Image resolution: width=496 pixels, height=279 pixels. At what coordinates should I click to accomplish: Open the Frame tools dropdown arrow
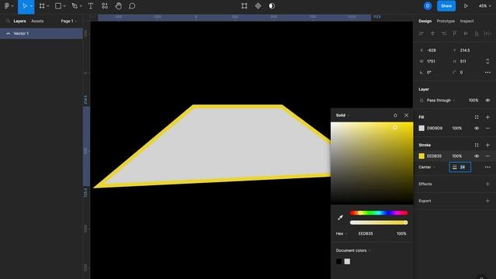point(48,6)
